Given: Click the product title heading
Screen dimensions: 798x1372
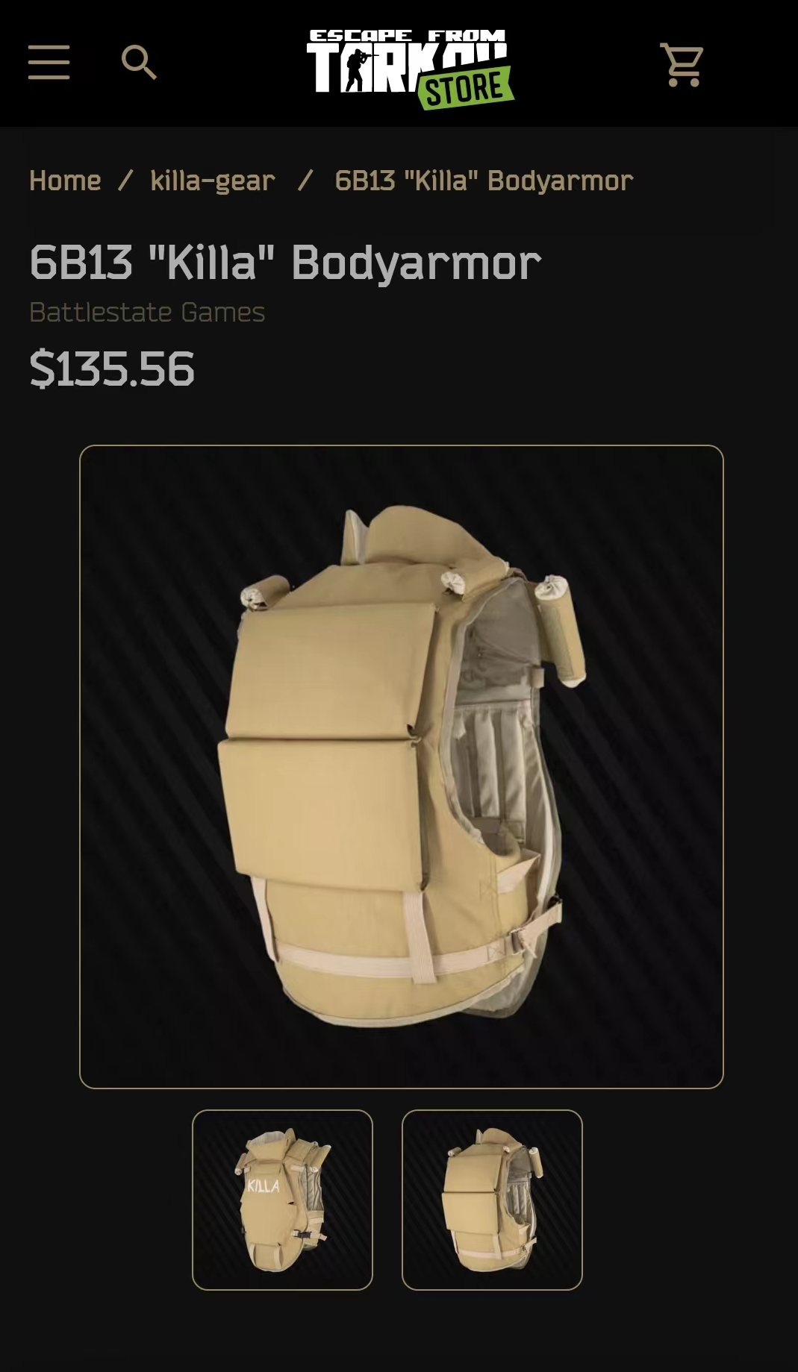Looking at the screenshot, I should (x=285, y=263).
